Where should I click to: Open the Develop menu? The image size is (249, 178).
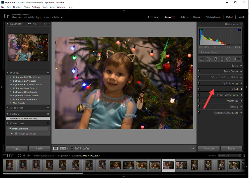tap(17, 7)
